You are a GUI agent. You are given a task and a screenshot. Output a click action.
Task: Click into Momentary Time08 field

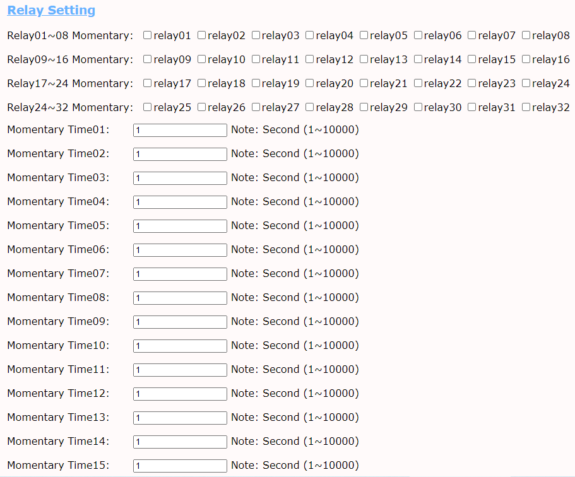point(180,298)
